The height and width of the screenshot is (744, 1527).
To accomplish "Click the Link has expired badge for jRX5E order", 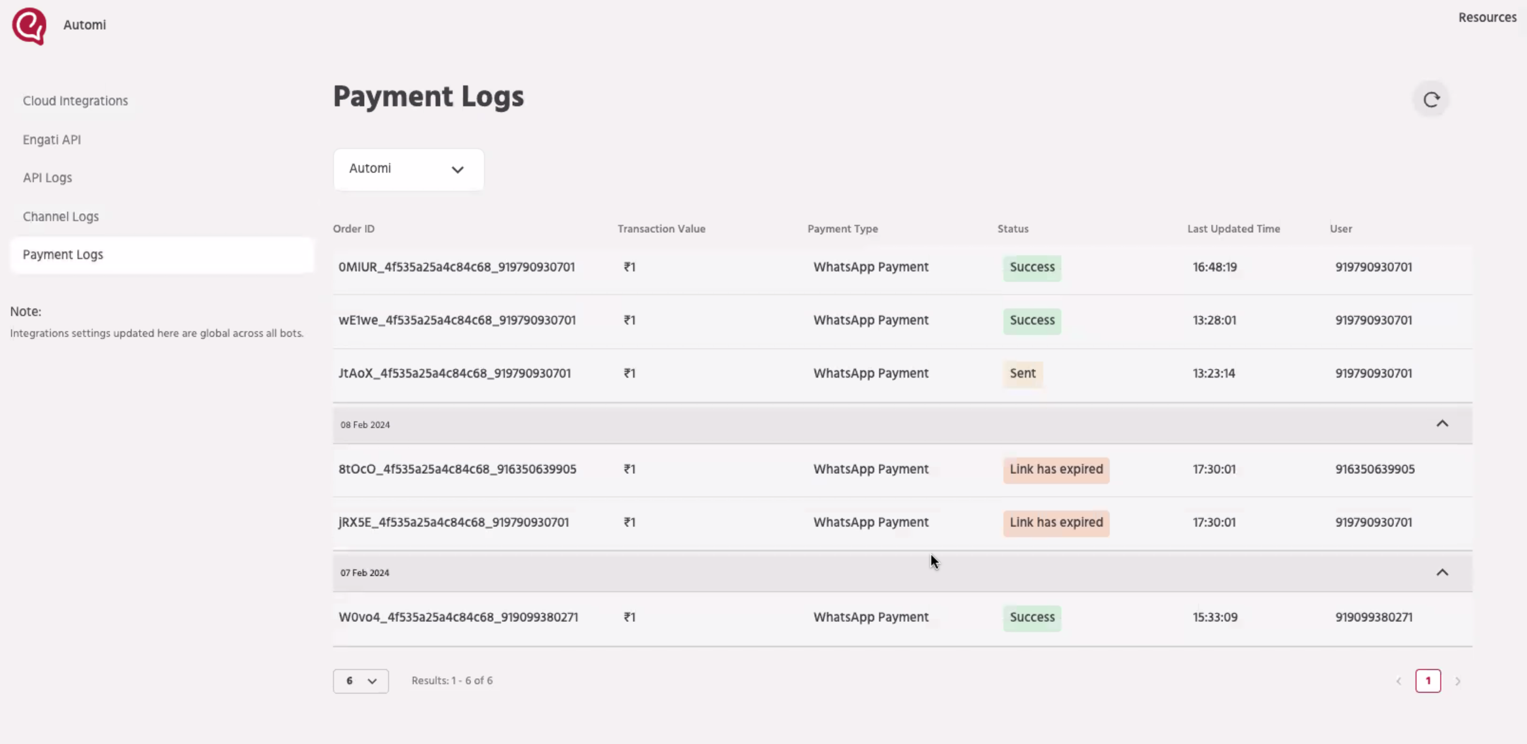I will coord(1055,523).
